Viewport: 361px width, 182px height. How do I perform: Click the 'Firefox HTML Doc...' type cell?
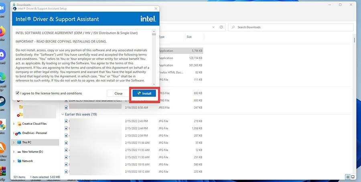171,72
